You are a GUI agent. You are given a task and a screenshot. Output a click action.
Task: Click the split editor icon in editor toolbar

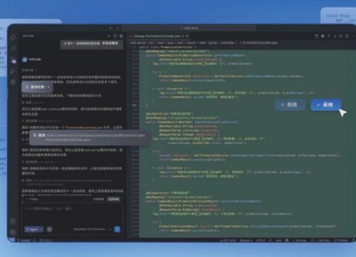point(347,36)
